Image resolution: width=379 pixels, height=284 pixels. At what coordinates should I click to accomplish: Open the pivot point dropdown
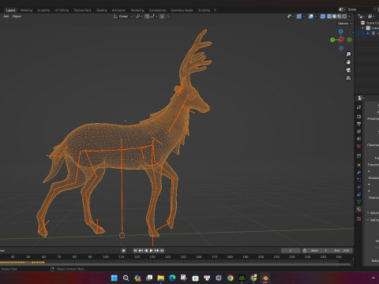(x=139, y=17)
